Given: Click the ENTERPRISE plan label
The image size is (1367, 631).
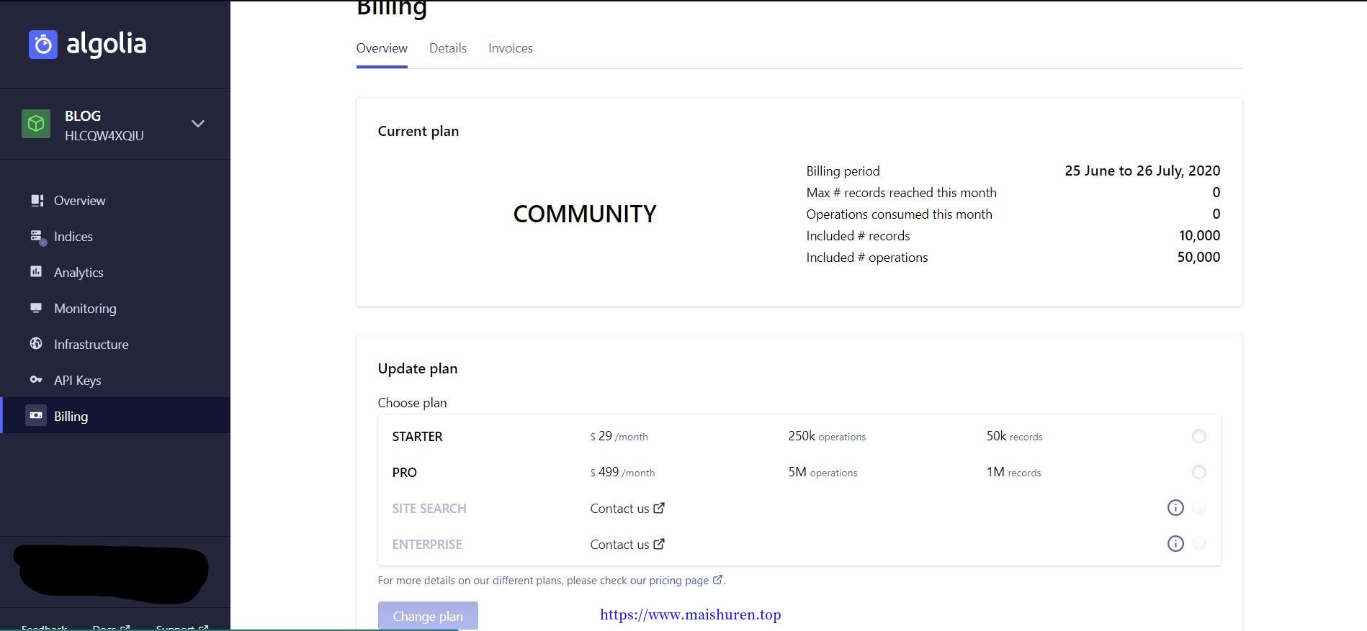Looking at the screenshot, I should (x=427, y=545).
